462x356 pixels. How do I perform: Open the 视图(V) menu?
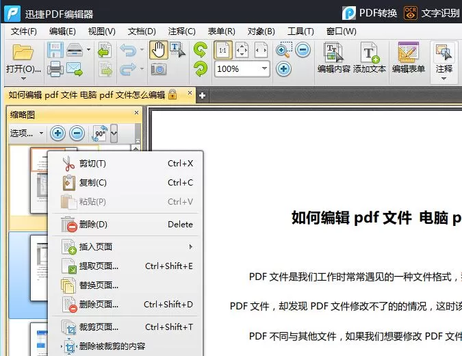tap(102, 31)
